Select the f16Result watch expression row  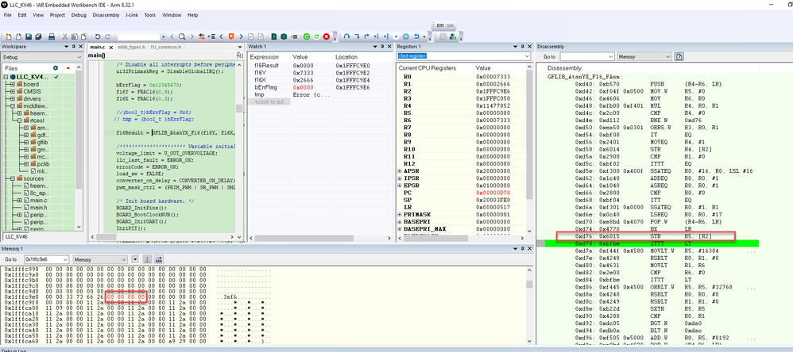tap(318, 66)
